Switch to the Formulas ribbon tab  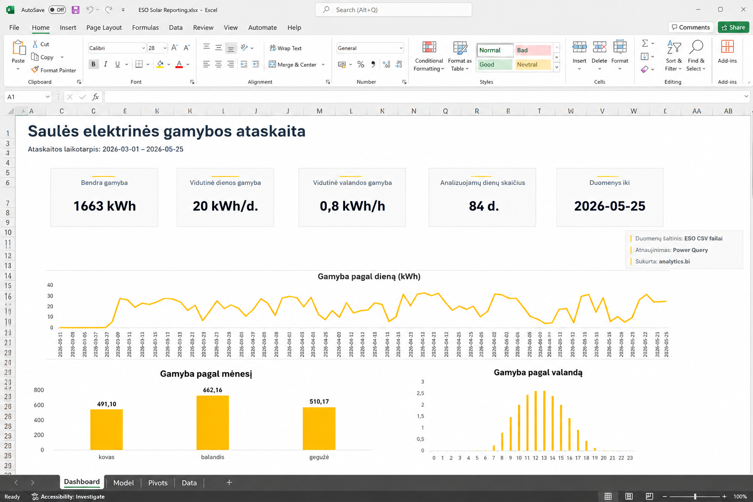point(146,27)
